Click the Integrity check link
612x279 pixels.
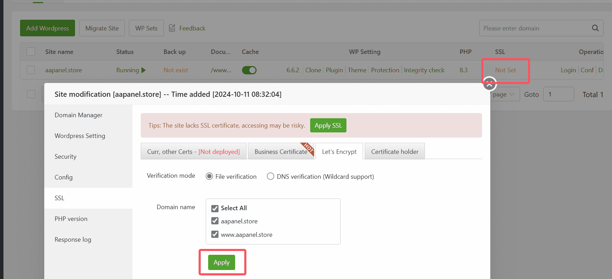click(424, 70)
